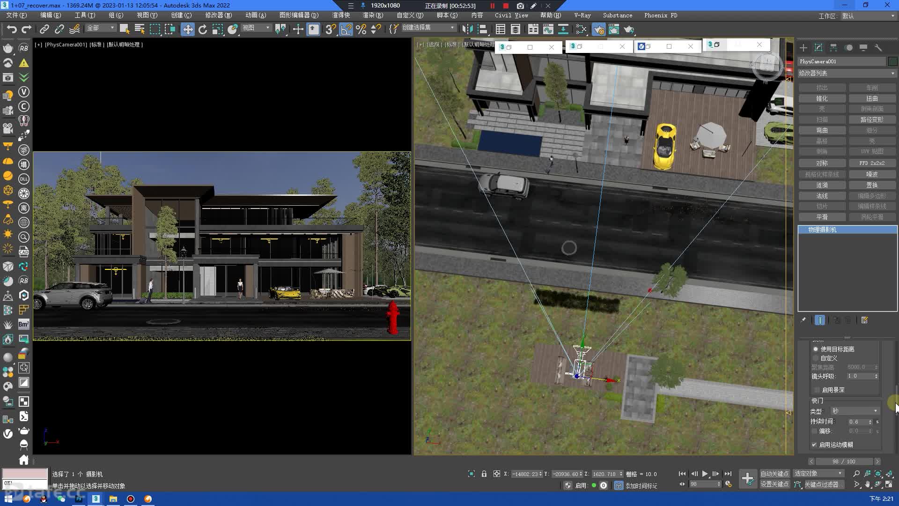Click the Redo arrow in main toolbar
This screenshot has width=899, height=506.
pyautogui.click(x=27, y=29)
